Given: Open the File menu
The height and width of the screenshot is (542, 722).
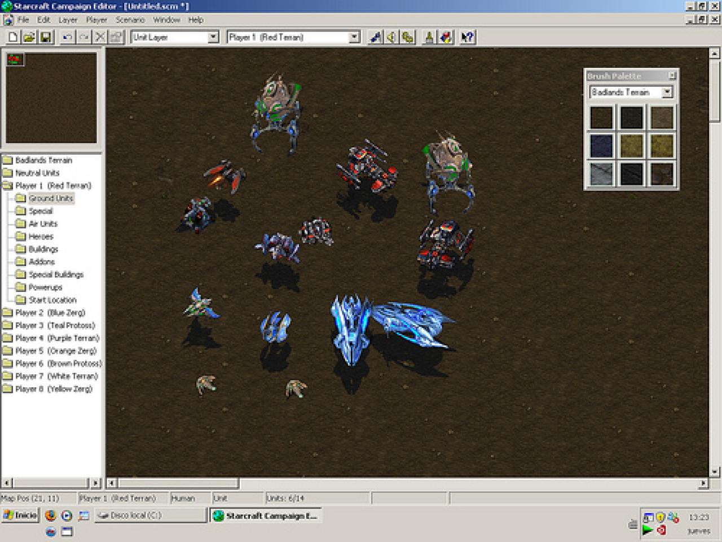Looking at the screenshot, I should tap(23, 20).
